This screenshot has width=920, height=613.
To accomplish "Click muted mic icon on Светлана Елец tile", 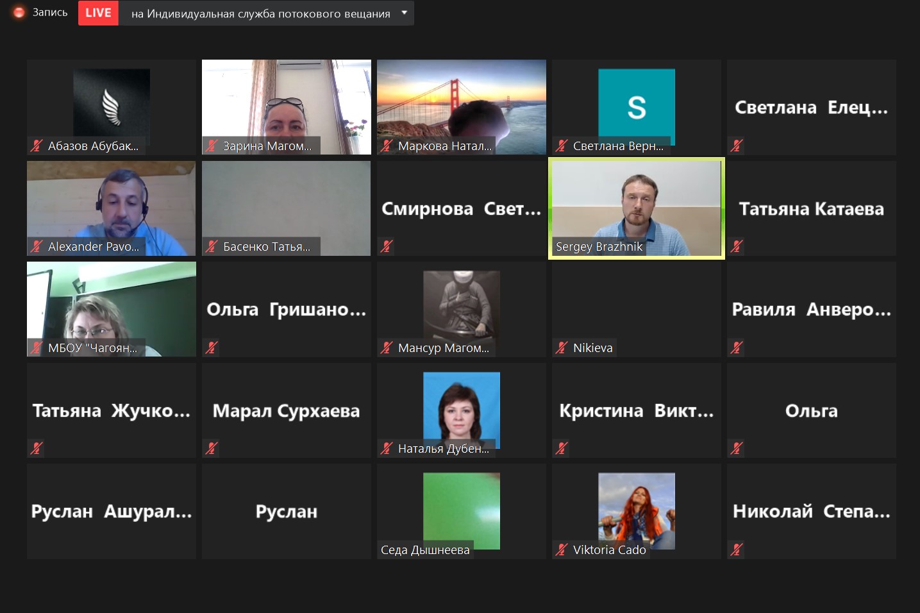I will click(737, 146).
